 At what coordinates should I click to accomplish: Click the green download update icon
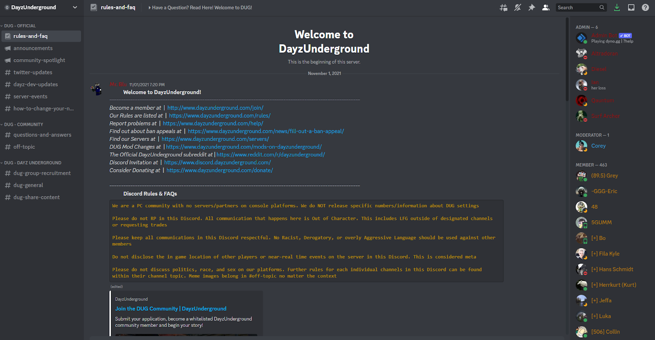tap(617, 7)
